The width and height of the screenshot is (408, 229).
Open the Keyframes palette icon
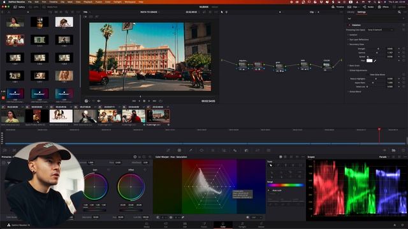click(384, 150)
